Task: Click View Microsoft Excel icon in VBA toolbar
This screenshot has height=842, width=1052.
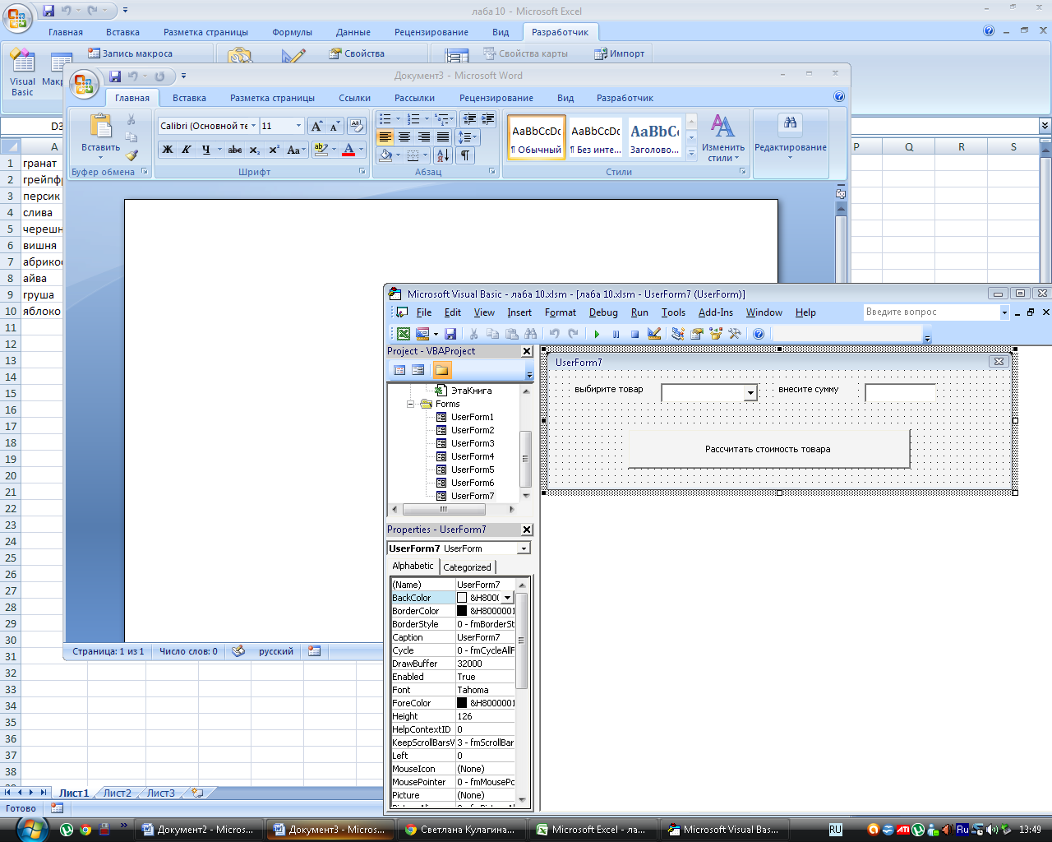Action: tap(404, 334)
